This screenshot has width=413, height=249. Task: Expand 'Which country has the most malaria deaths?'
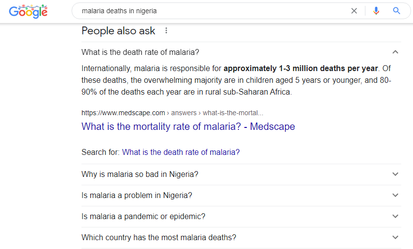pos(159,237)
